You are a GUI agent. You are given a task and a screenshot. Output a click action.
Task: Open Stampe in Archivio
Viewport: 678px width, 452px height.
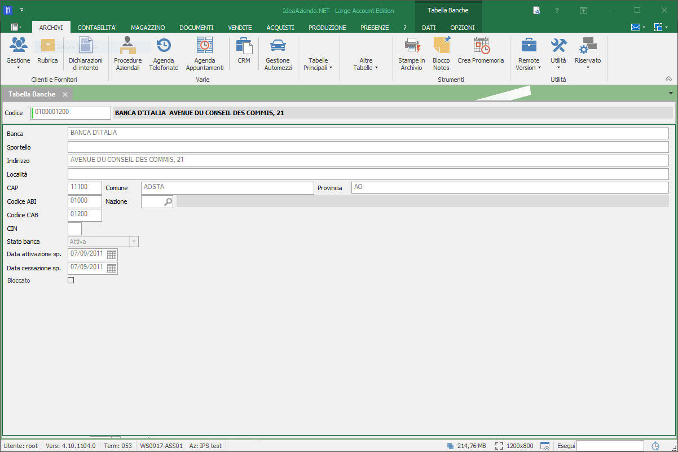click(x=412, y=54)
